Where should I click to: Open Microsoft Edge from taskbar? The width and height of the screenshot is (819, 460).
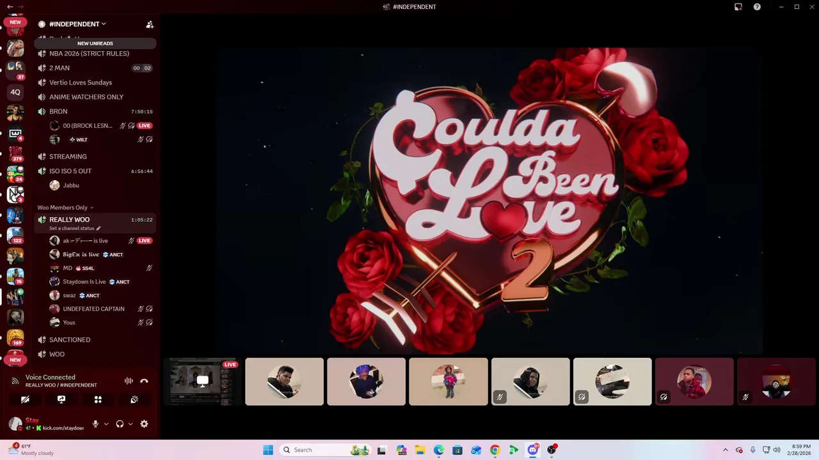point(438,450)
